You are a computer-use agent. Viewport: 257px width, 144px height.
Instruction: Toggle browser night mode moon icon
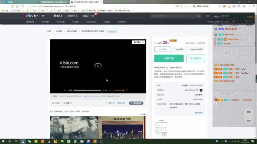[244, 6]
